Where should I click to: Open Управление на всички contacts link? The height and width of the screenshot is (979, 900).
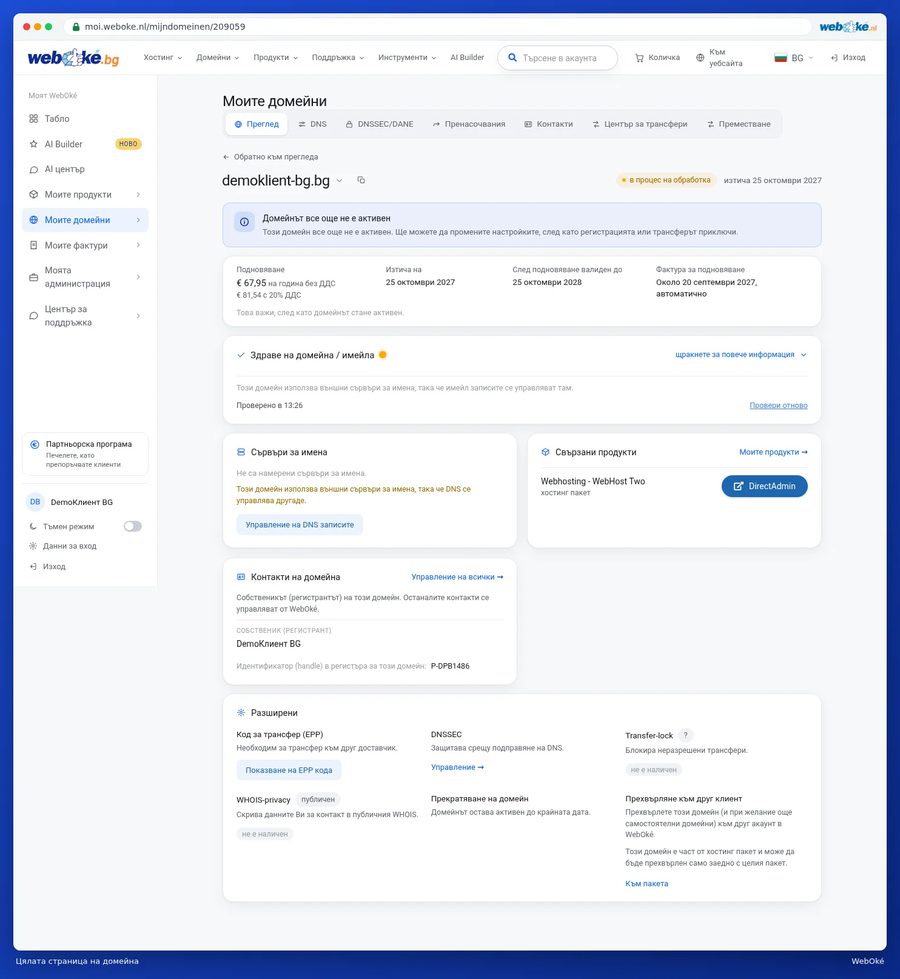(457, 577)
